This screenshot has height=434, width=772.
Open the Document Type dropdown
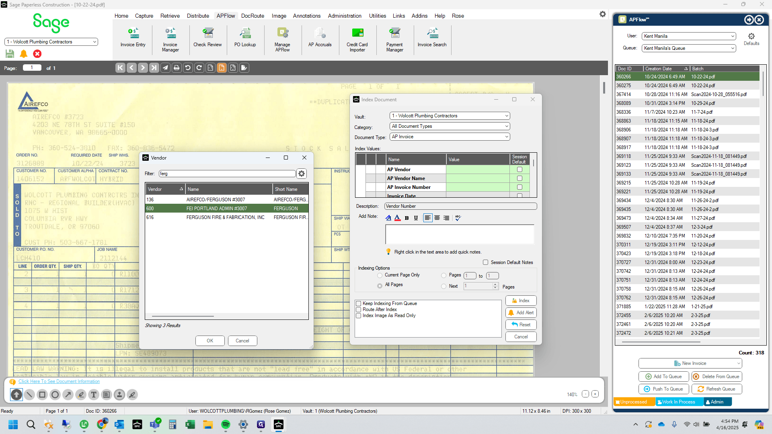[x=450, y=137]
